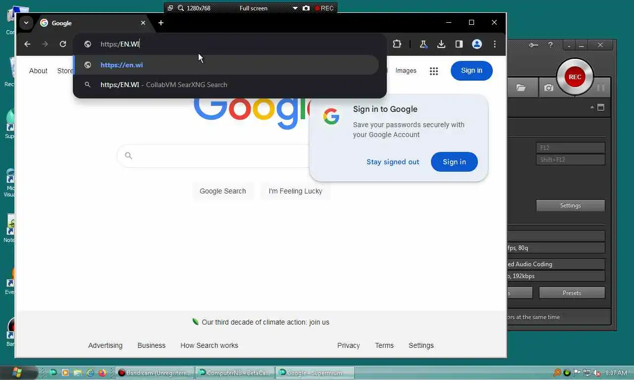Open the Windows Start orb
This screenshot has width=634, height=380.
point(18,373)
